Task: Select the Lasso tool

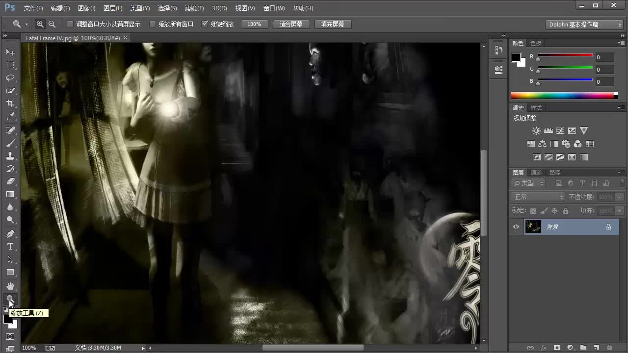Action: tap(10, 77)
